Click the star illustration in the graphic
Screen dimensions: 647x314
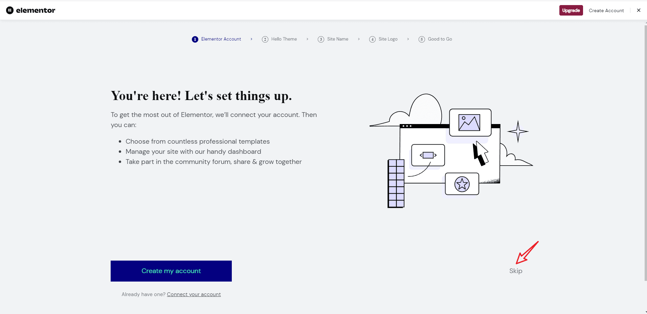[x=462, y=184]
